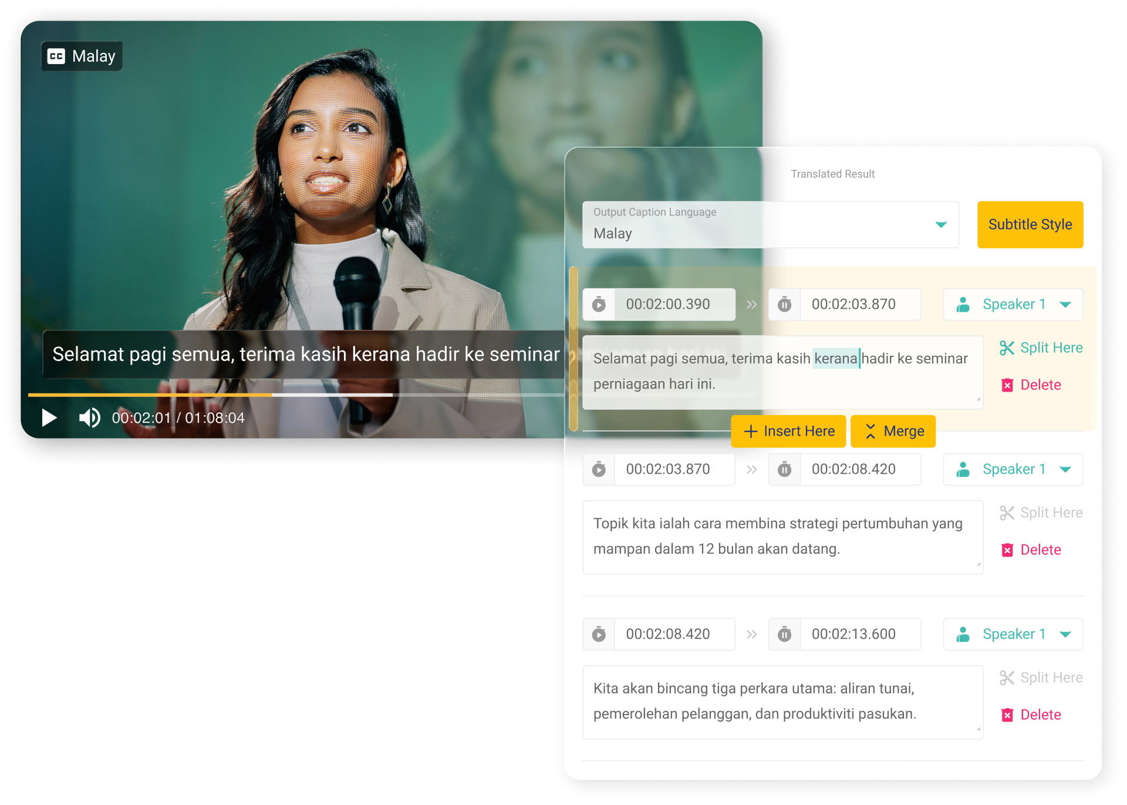This screenshot has width=1127, height=805.
Task: Play the video
Action: click(x=49, y=418)
